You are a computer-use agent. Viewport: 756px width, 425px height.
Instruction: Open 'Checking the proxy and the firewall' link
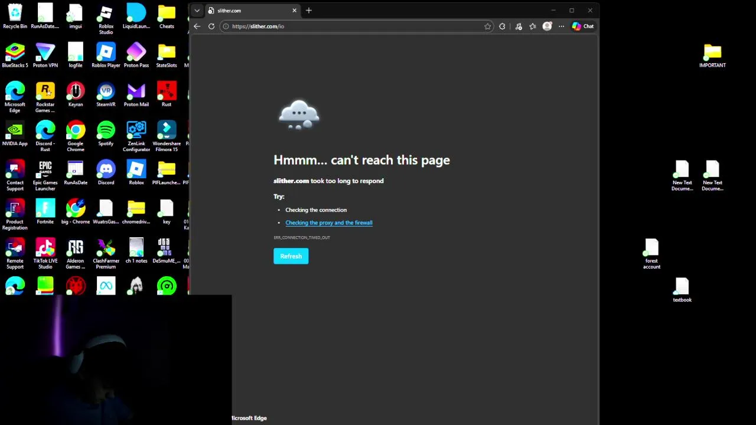pos(329,223)
